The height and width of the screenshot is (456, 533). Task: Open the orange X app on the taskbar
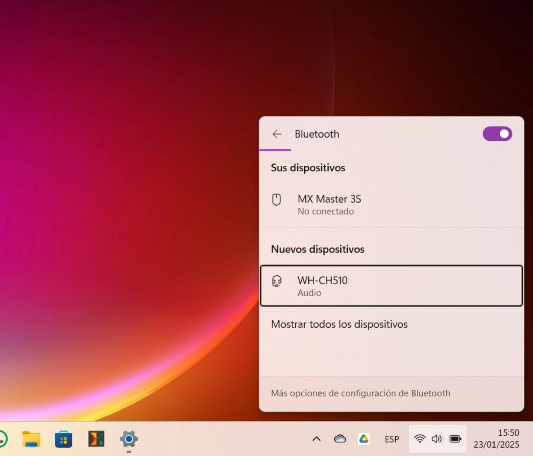[96, 439]
